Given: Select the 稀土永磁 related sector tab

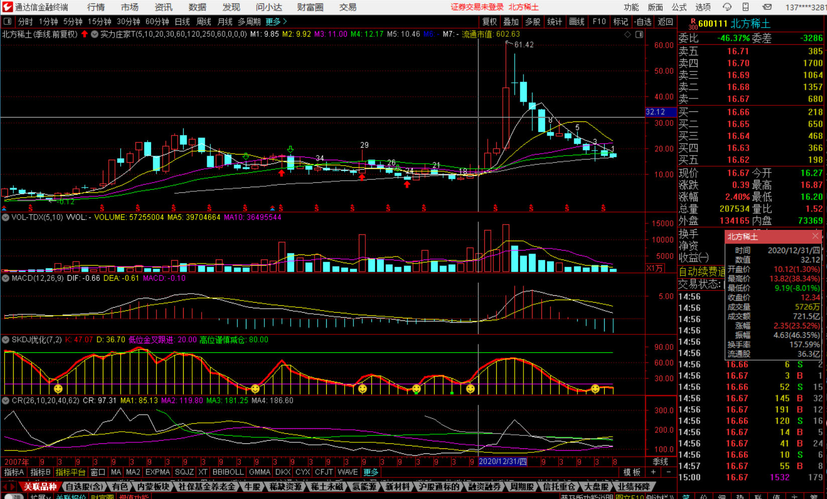Looking at the screenshot, I should click(x=327, y=486).
